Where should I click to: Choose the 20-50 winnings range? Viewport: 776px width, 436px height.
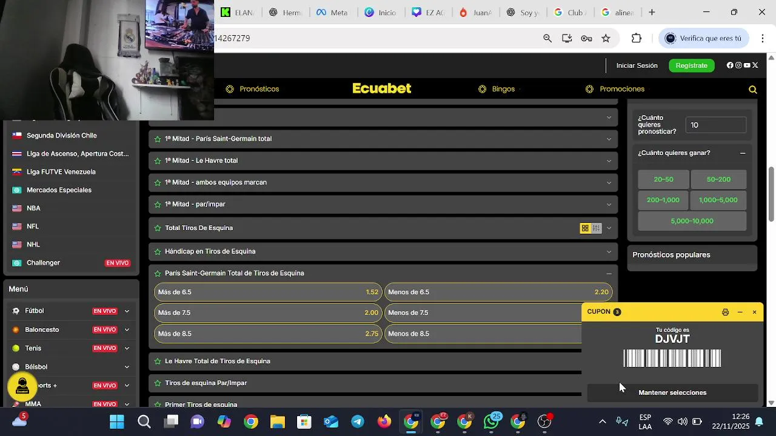pyautogui.click(x=663, y=180)
